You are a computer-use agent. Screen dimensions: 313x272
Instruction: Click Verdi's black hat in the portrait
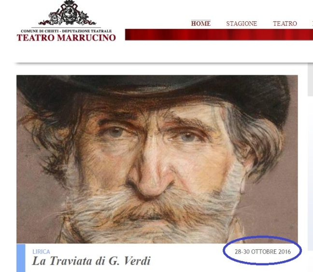point(156,88)
